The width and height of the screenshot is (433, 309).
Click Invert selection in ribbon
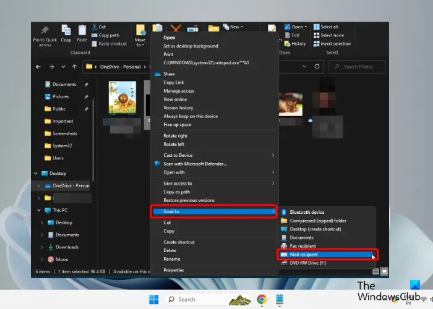click(x=335, y=44)
